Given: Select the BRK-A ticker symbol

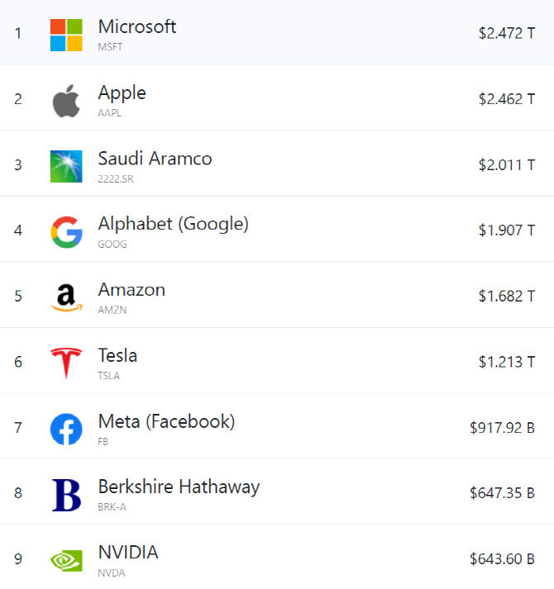Looking at the screenshot, I should (112, 507).
